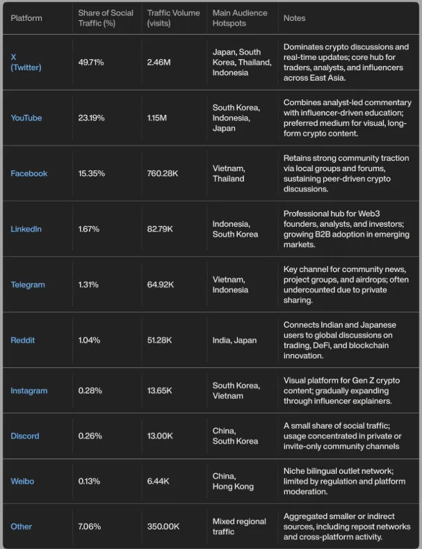The width and height of the screenshot is (422, 549).
Task: Follow the LinkedIn platform link
Action: pyautogui.click(x=26, y=229)
